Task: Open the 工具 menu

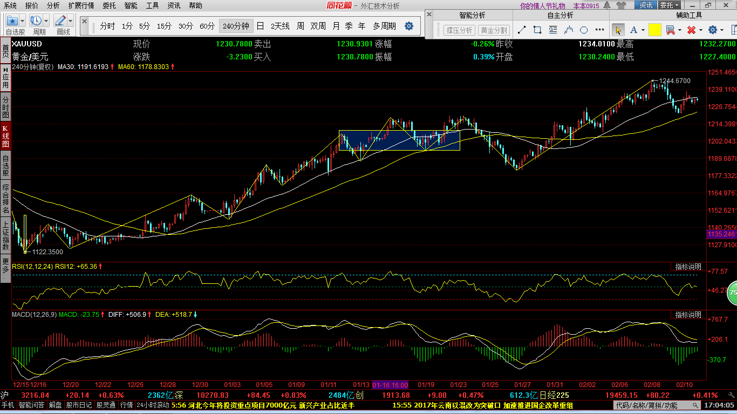Action: [152, 5]
